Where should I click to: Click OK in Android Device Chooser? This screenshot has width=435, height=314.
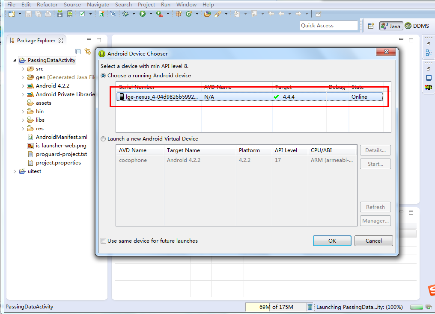332,241
